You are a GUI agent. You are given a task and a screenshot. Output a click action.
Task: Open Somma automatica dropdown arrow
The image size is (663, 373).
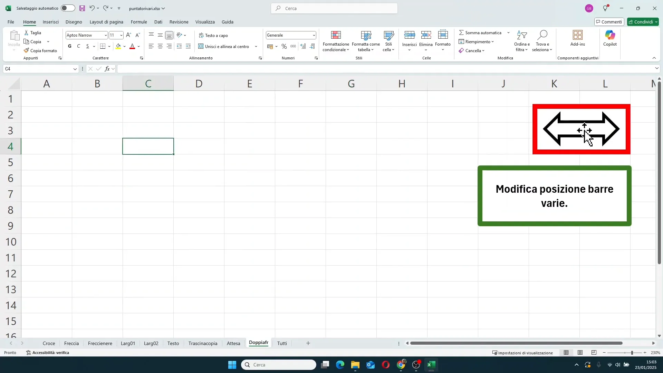[508, 32]
